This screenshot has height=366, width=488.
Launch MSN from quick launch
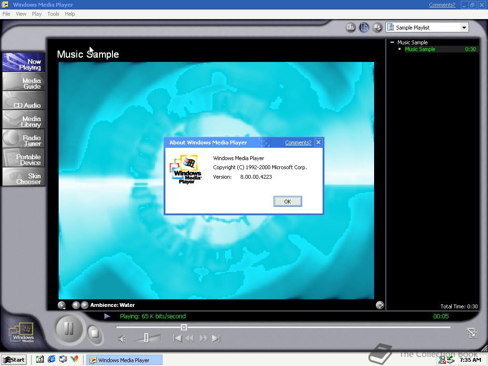[x=74, y=359]
